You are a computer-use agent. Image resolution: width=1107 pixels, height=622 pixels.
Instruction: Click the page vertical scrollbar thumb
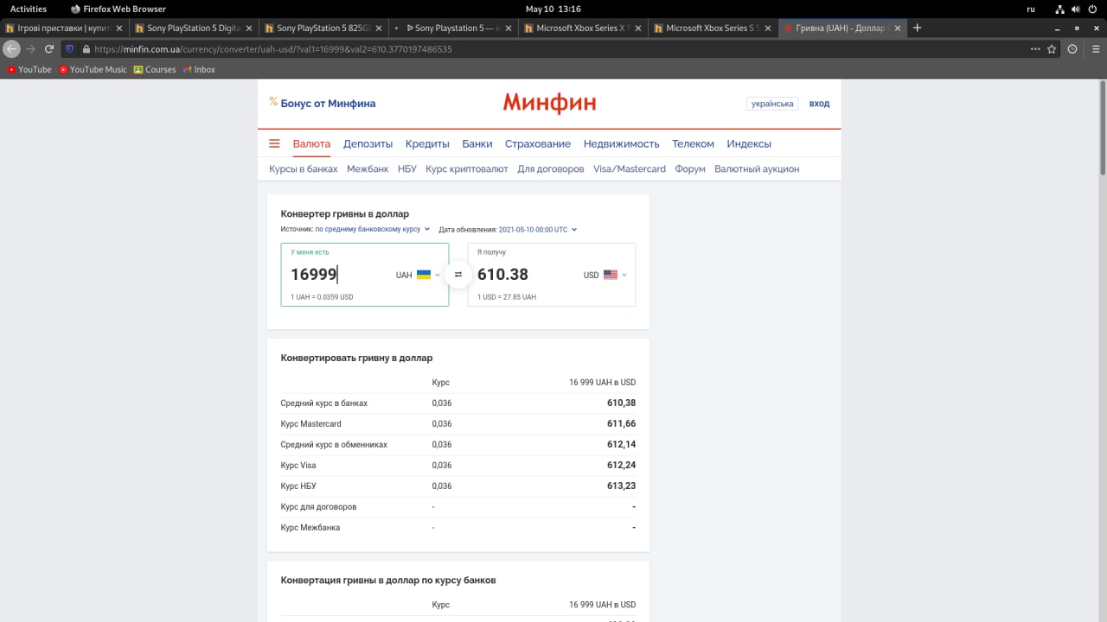click(x=1103, y=127)
